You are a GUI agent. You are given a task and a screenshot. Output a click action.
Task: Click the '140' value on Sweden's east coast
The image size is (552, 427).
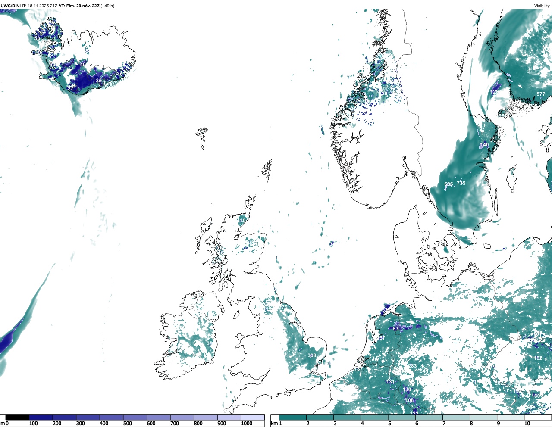[485, 145]
